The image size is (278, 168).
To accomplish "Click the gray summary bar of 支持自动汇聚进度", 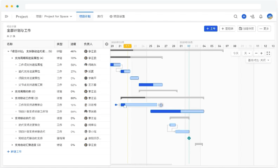I will tap(199, 144).
